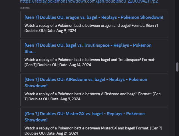This screenshot has height=136, width=179.
Task: Open the replay.pokemonshowdown.com URL at the top
Action: pyautogui.click(x=89, y=1)
